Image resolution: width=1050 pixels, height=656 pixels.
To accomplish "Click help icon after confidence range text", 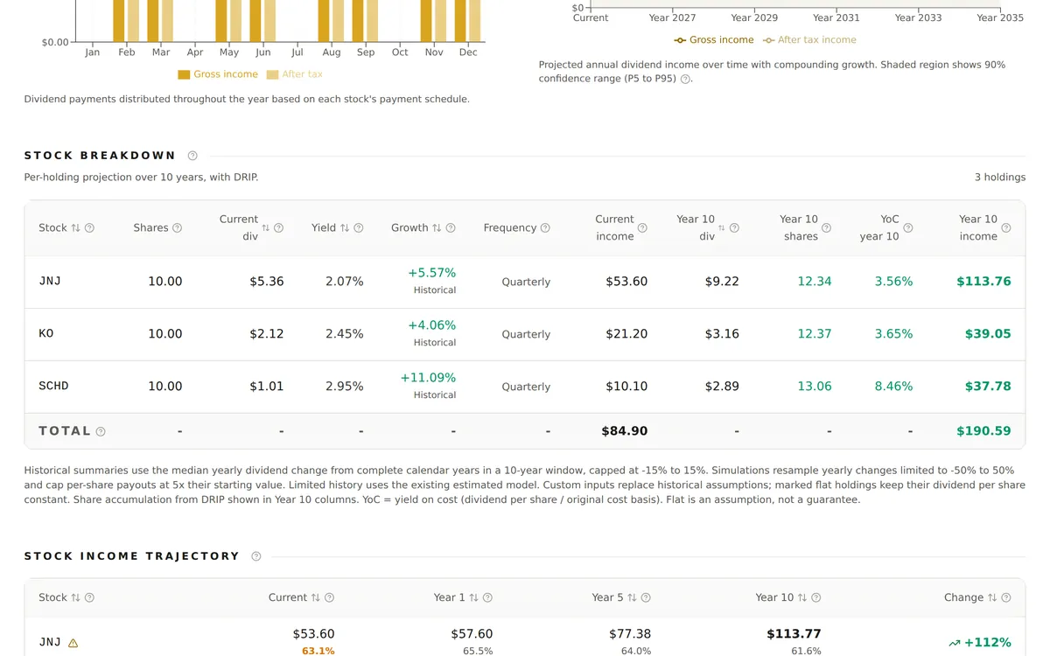I will 685,80.
